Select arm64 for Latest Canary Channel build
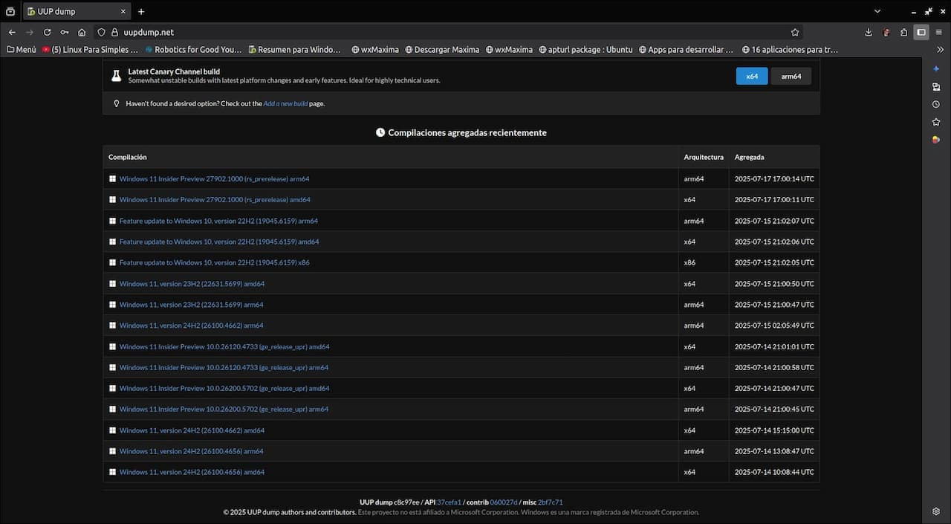The height and width of the screenshot is (524, 951). [x=791, y=76]
